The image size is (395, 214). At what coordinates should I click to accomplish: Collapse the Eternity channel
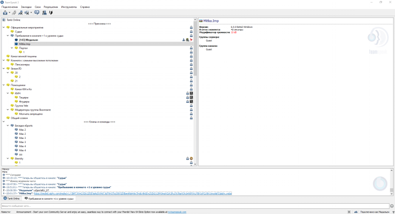coord(8,158)
